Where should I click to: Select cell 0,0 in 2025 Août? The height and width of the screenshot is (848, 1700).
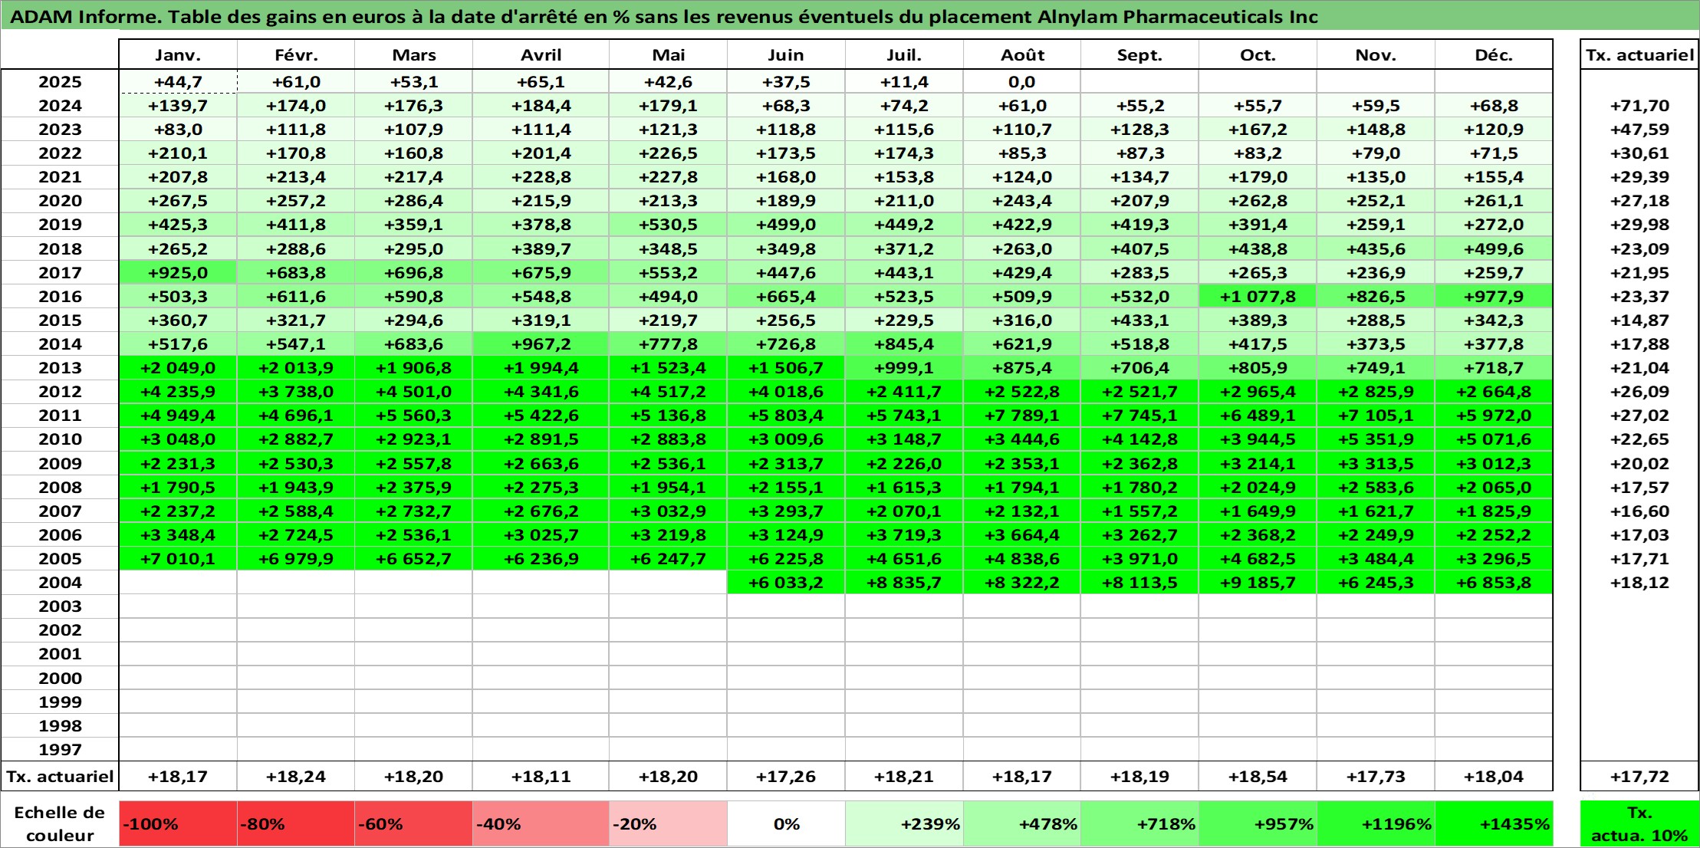coord(1022,82)
